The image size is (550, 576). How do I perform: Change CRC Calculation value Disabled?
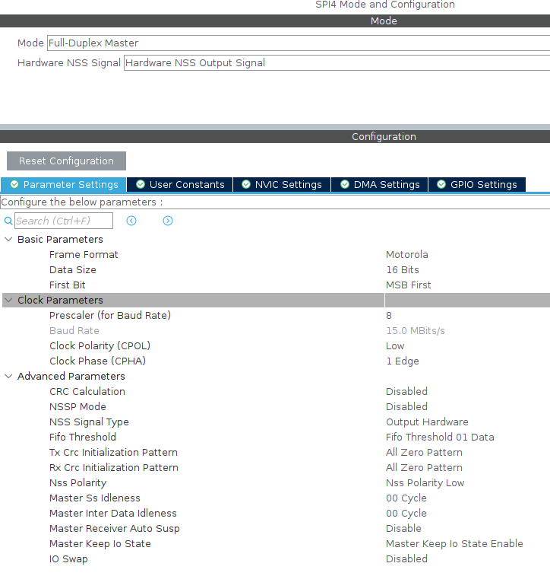pos(406,392)
